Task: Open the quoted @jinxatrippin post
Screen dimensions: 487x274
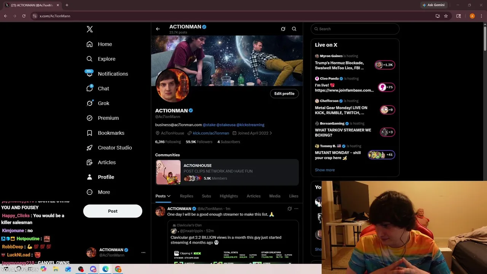Action: click(x=233, y=242)
